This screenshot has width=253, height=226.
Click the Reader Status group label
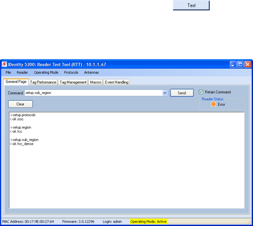point(213,99)
